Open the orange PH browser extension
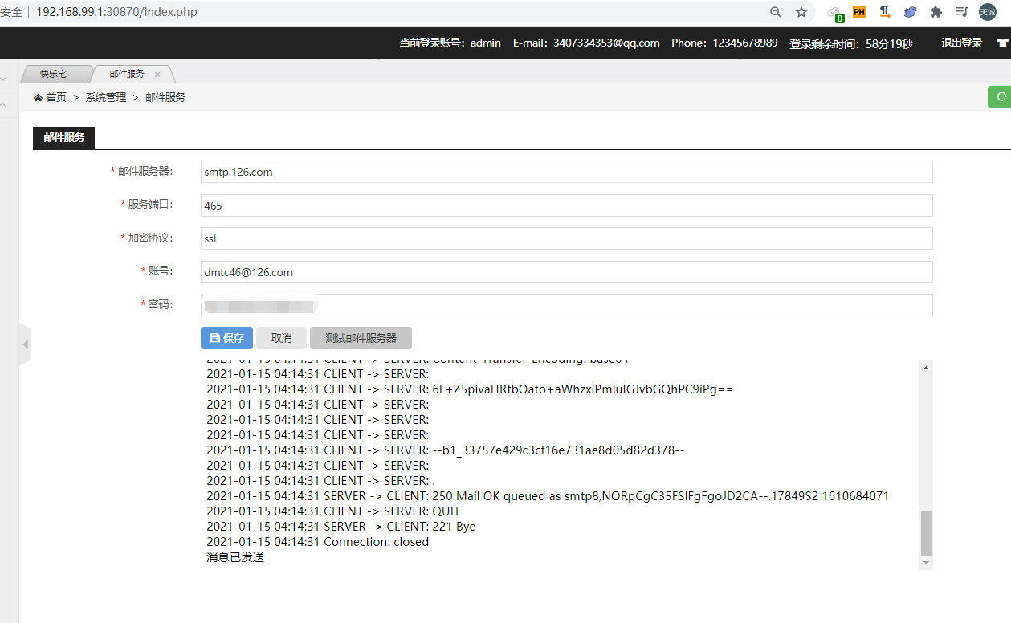 point(859,12)
